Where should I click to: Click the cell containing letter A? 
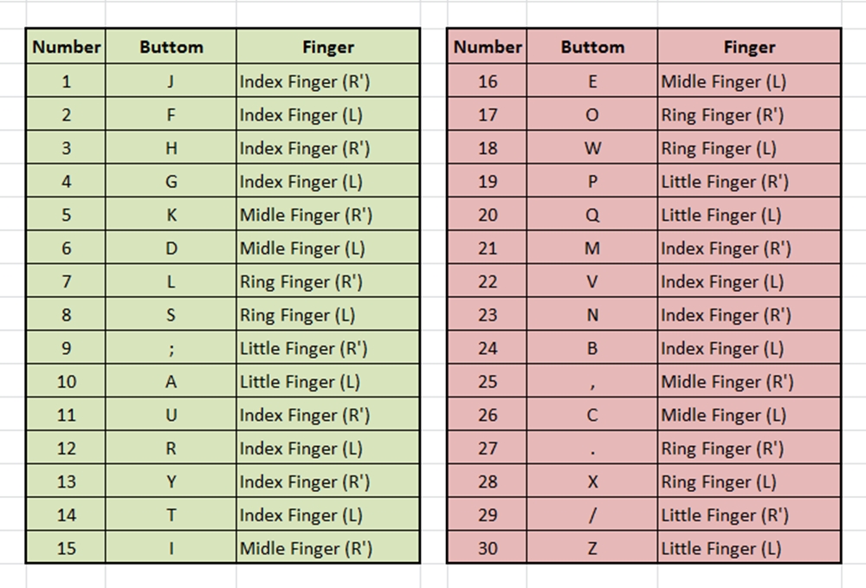tap(171, 382)
